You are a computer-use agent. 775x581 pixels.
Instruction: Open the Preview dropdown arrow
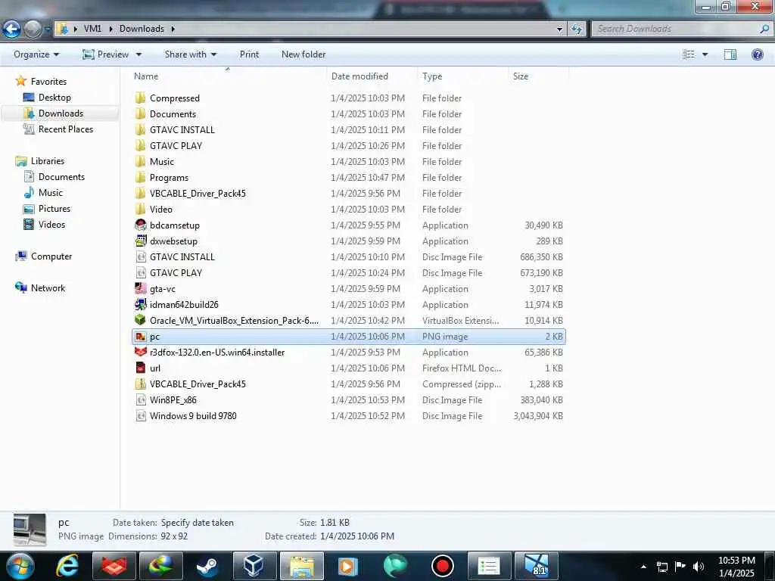139,54
